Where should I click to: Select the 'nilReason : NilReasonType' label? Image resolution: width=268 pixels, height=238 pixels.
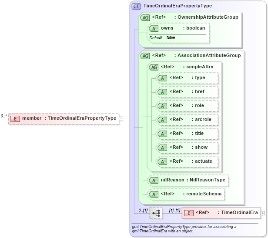click(193, 180)
